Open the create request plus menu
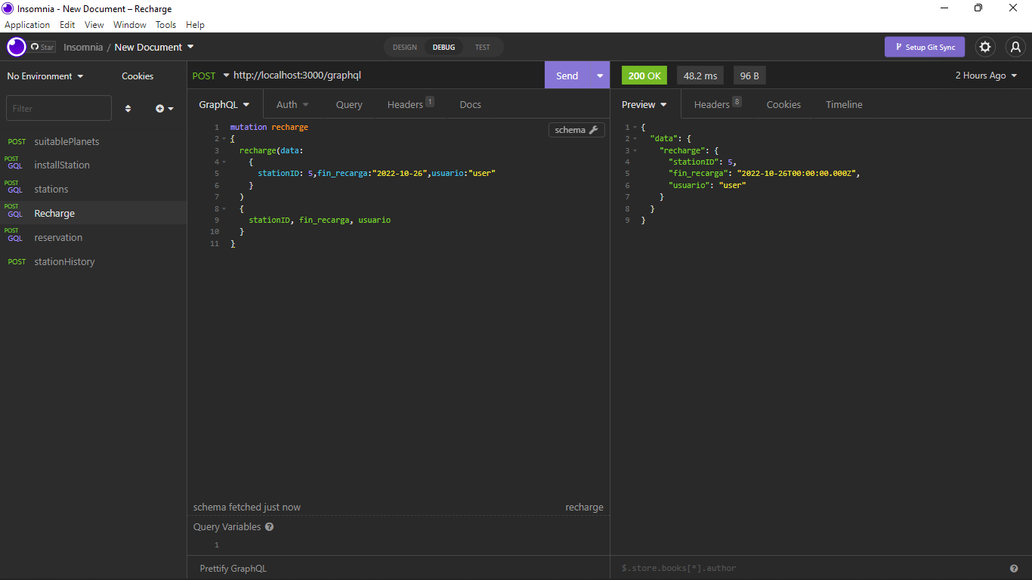This screenshot has width=1032, height=580. [165, 109]
